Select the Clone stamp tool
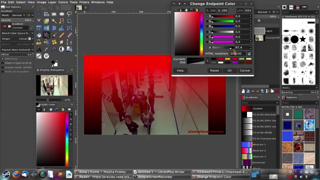 pyautogui.click(x=38, y=42)
